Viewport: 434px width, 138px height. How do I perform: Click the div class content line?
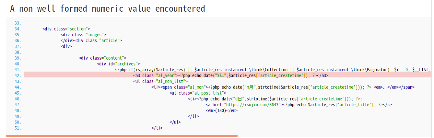pyautogui.click(x=102, y=58)
